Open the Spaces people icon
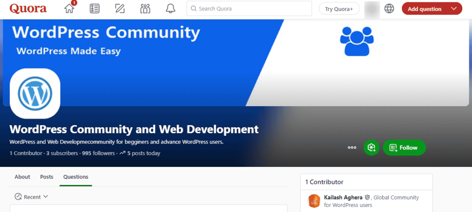 (x=145, y=9)
